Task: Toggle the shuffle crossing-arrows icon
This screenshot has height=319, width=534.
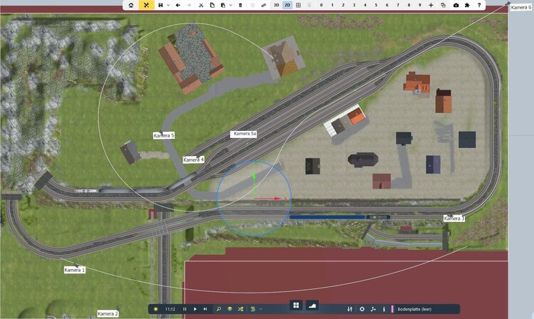Action: point(241,309)
